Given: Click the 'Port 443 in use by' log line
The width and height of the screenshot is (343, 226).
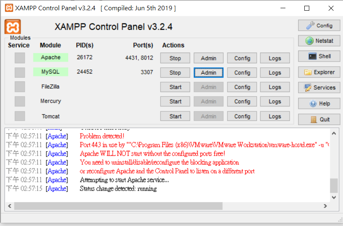Looking at the screenshot, I should [204, 145].
